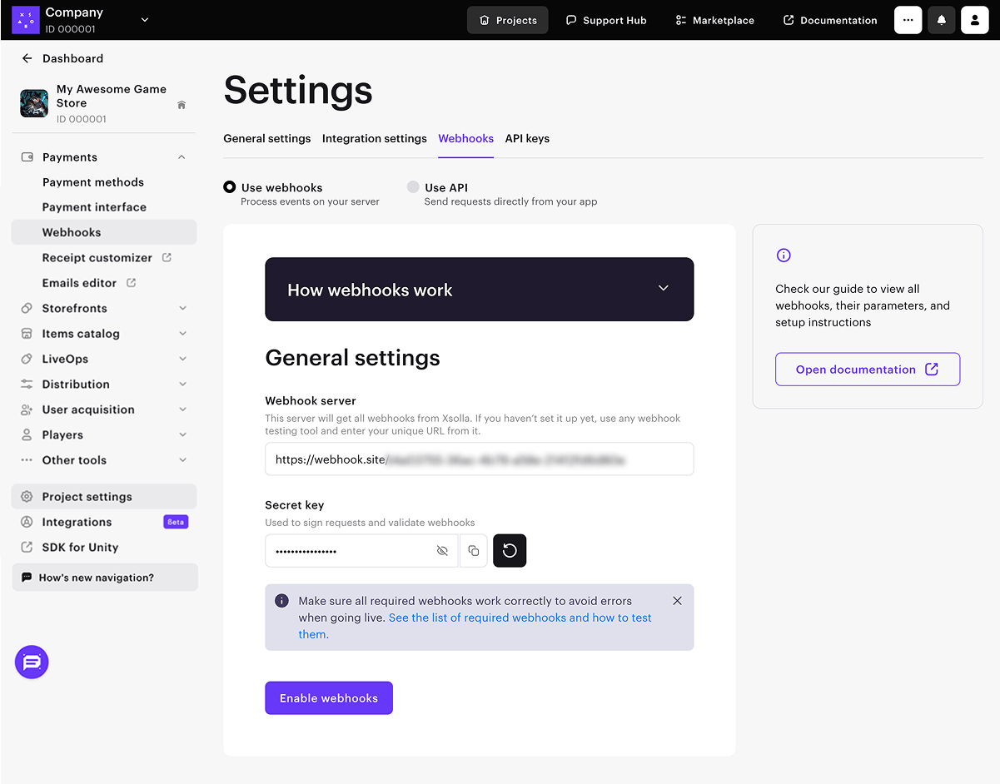Regenerate the secret key with refresh icon
1000x784 pixels.
(510, 551)
